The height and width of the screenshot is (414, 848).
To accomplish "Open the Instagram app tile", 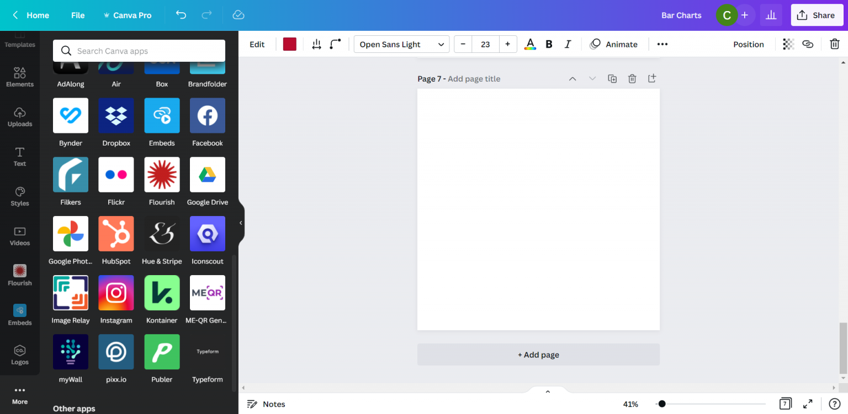I will [x=116, y=293].
